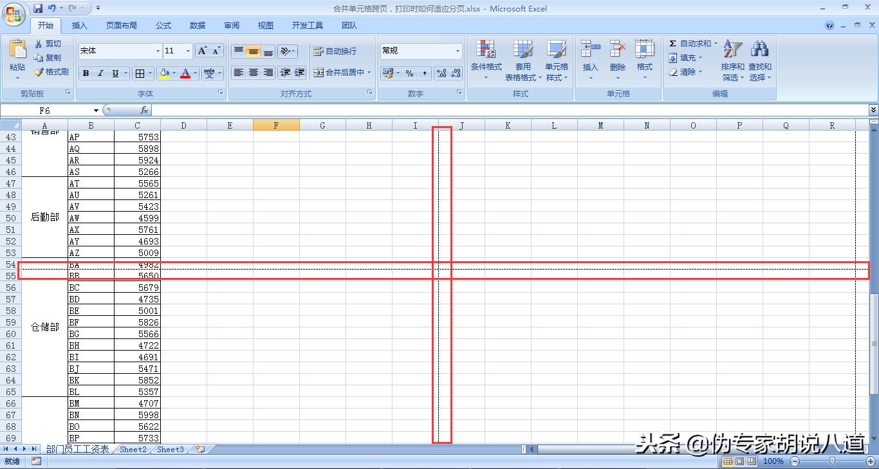Decrease the cell indent
Image resolution: width=879 pixels, height=469 pixels.
(285, 73)
